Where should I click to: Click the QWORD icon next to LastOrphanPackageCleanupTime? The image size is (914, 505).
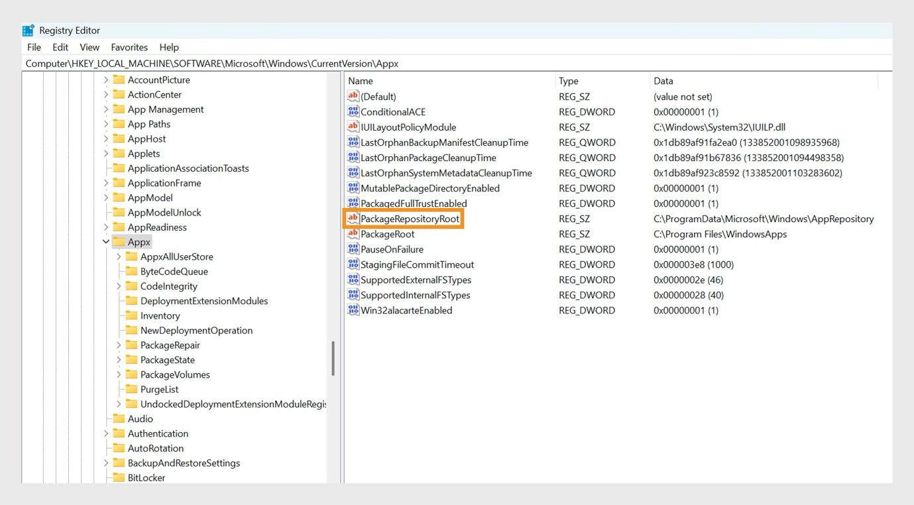coord(353,157)
